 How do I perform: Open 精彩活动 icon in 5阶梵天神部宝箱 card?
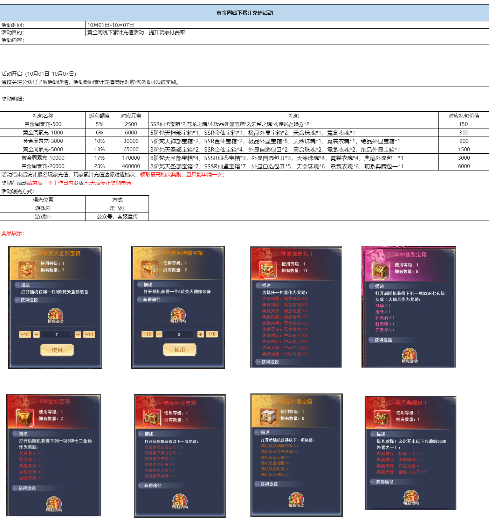tap(178, 315)
